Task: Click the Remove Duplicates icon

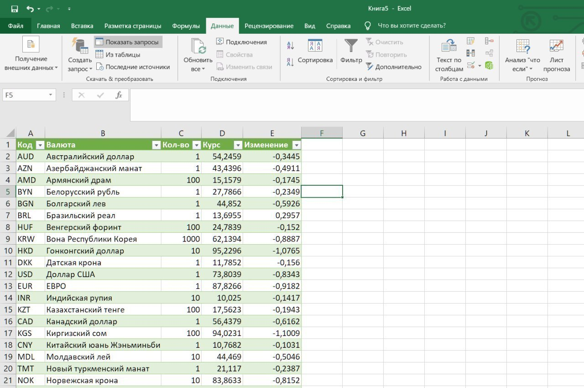Action: tap(471, 53)
